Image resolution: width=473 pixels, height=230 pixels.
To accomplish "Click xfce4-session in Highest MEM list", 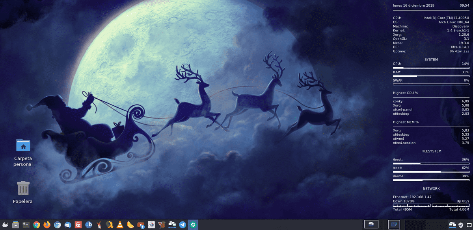I will [x=404, y=143].
